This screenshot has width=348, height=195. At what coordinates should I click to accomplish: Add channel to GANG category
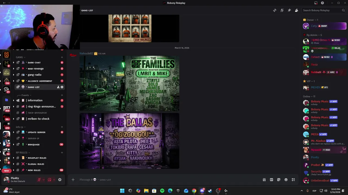(x=62, y=57)
